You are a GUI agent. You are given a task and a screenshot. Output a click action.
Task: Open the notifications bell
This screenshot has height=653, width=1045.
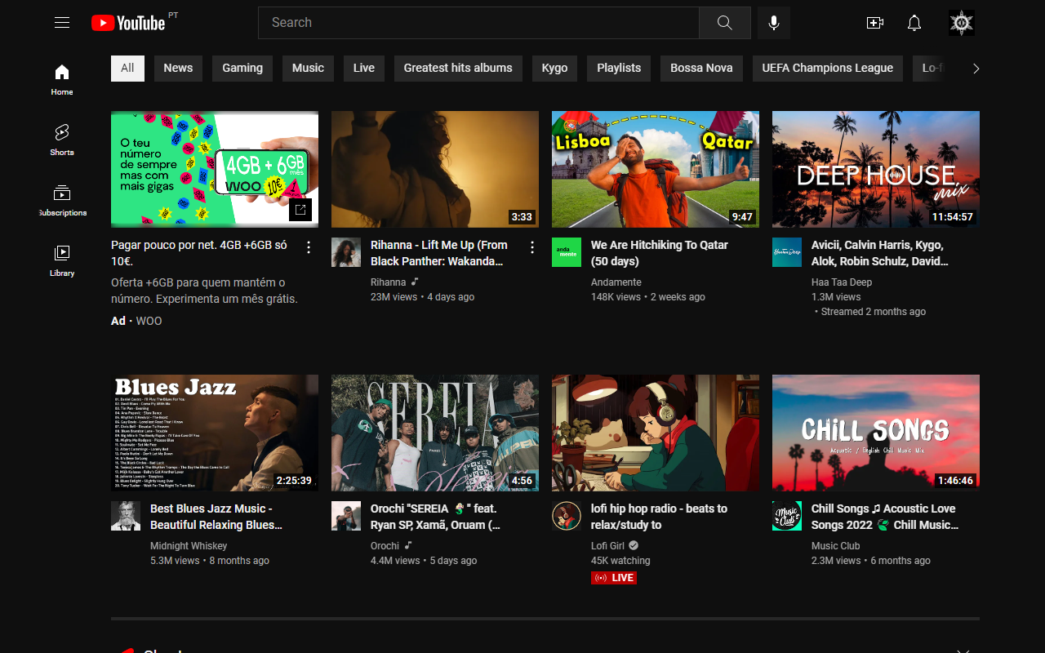tap(914, 23)
